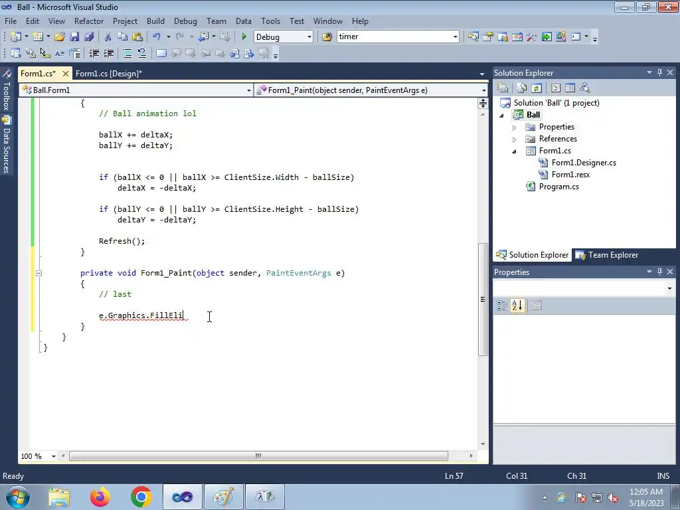Click the horizontal scrollbar thumb in the editor
The width and height of the screenshot is (680, 510).
(x=258, y=456)
